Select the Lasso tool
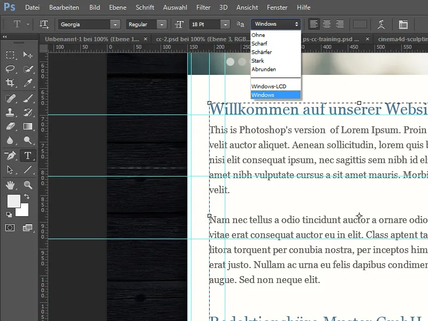The height and width of the screenshot is (321, 428). click(x=10, y=68)
